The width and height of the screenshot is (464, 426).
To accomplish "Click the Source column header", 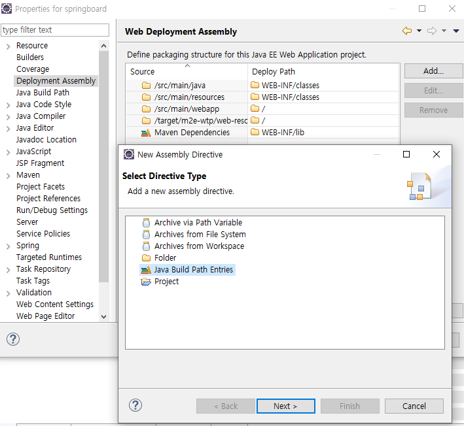I will tap(187, 71).
